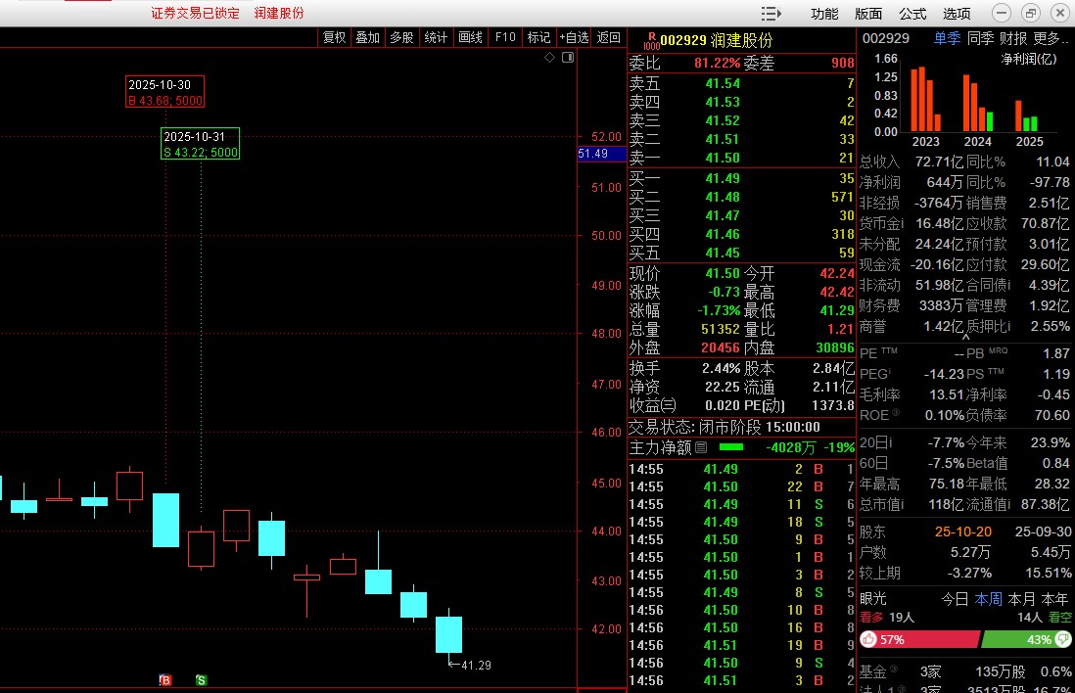
Task: Open the 公式 menu
Action: [912, 14]
